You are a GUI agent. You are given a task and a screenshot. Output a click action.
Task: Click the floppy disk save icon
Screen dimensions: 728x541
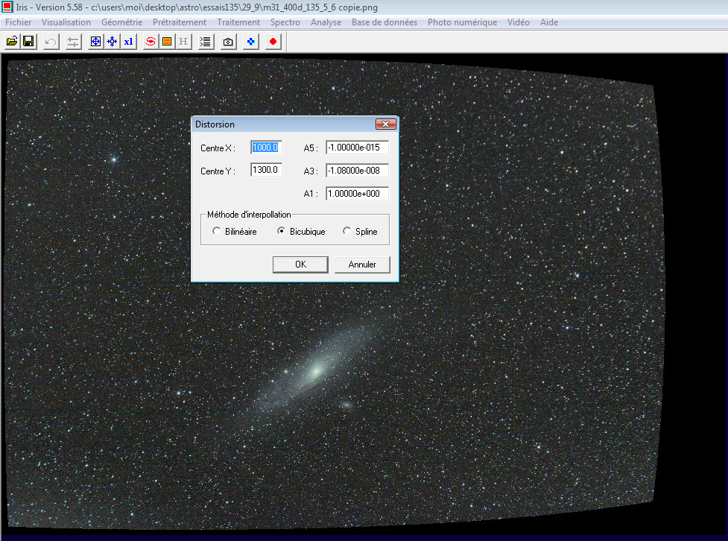tap(29, 42)
